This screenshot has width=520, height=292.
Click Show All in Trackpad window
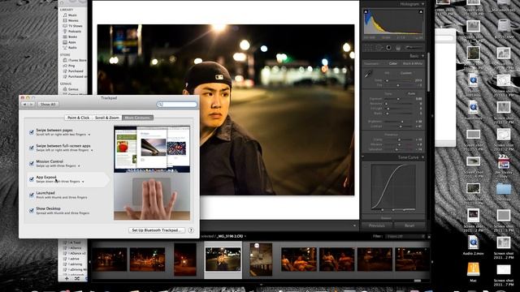tap(48, 105)
